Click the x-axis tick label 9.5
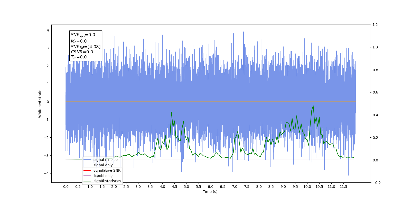 click(x=295, y=187)
